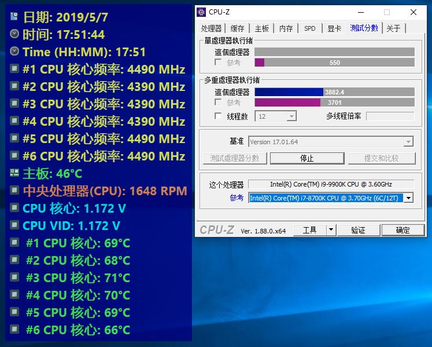Switch to the 显卡 tab
432x347 pixels.
tap(334, 28)
